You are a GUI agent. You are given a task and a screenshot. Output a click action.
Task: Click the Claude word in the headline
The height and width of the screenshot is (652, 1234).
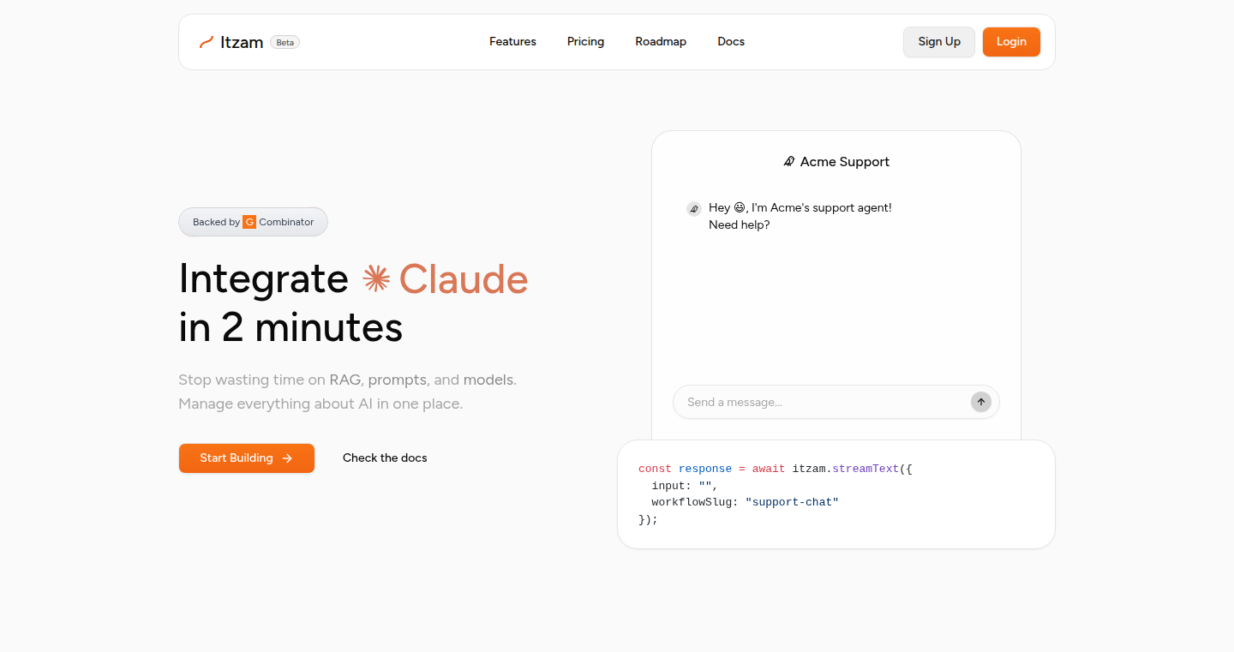[x=464, y=279]
